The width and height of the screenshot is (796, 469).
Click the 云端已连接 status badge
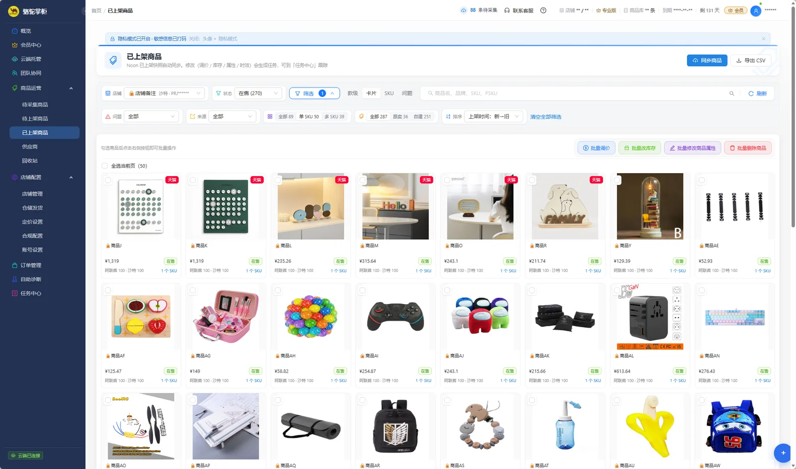coord(25,456)
